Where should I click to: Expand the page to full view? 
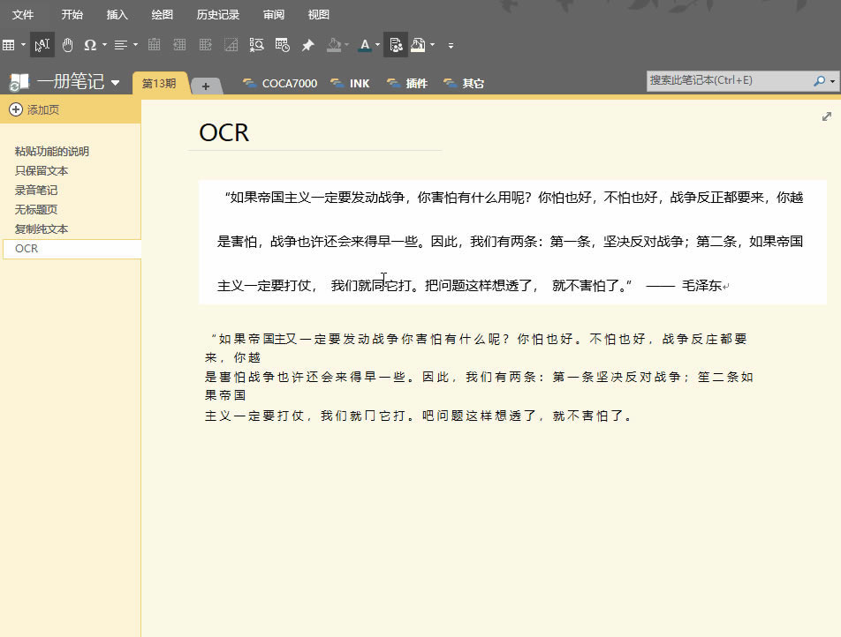827,116
